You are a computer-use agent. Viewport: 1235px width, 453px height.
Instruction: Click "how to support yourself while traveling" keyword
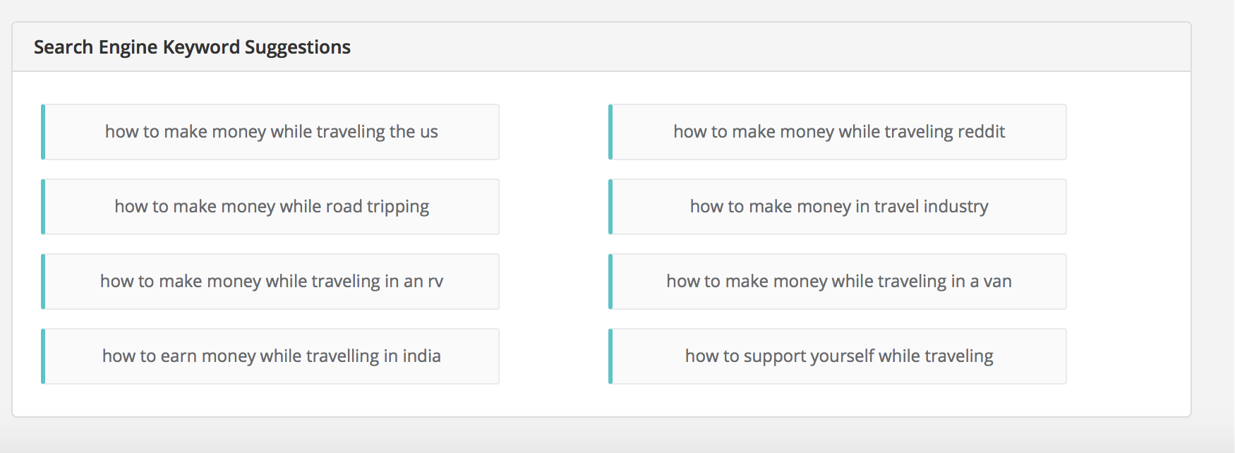(x=838, y=356)
